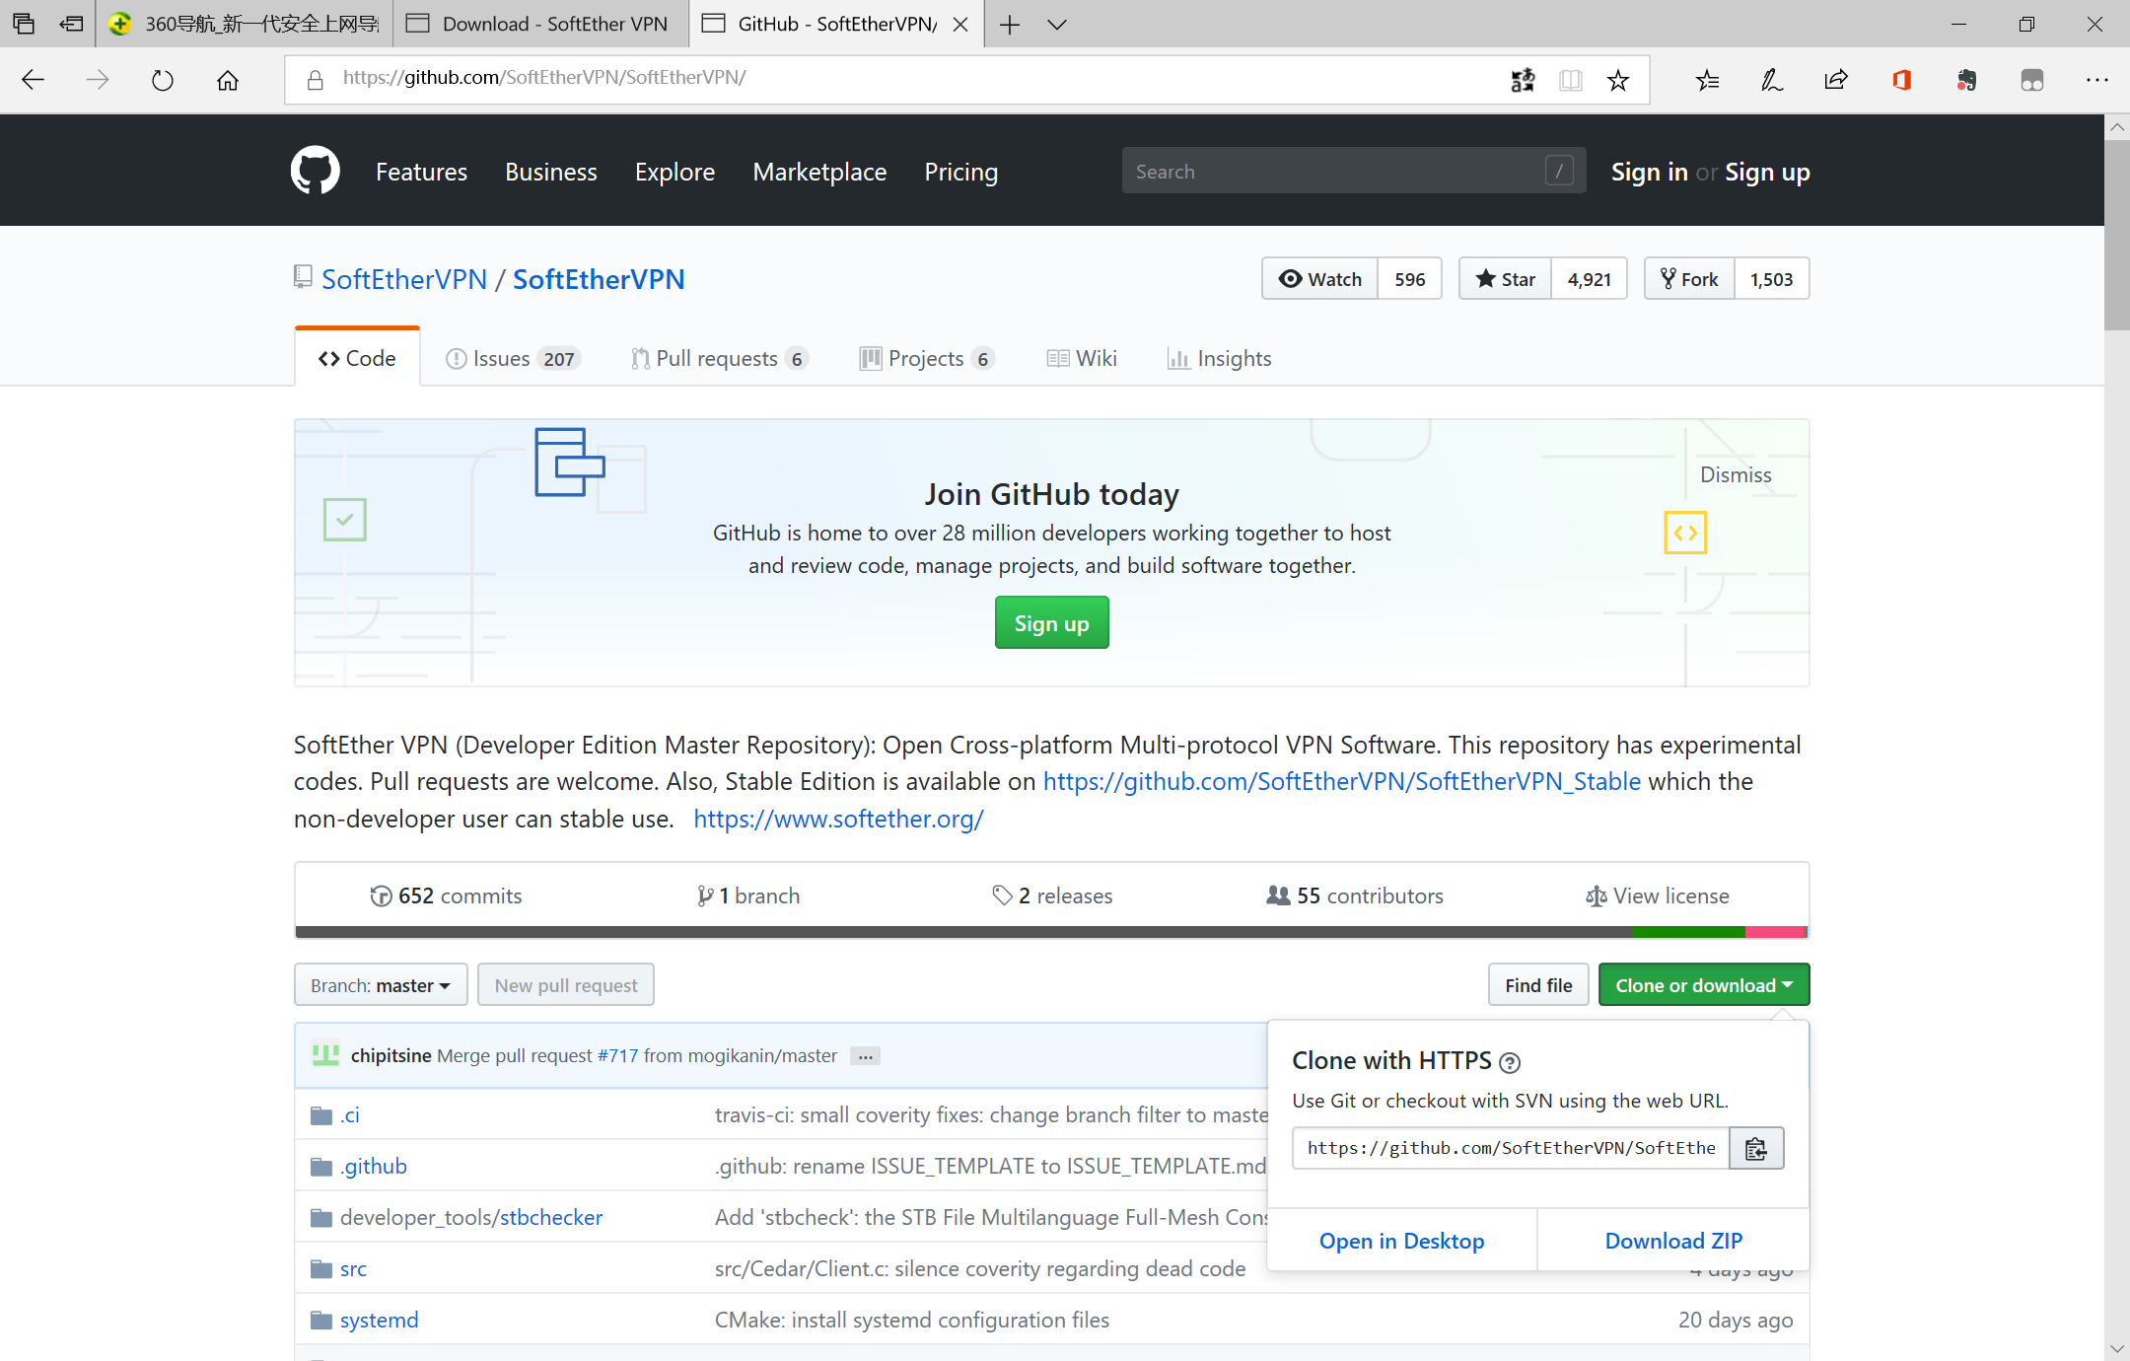Click Download ZIP link

click(1673, 1241)
